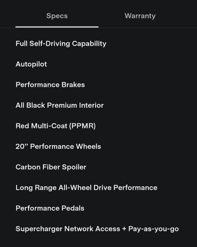Click the word Capability in first spec

(89, 44)
